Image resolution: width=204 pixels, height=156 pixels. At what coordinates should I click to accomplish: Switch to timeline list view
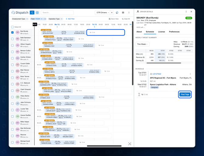click(x=32, y=12)
